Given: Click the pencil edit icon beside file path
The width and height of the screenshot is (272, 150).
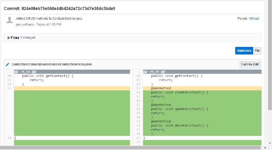Looking at the screenshot, I should [x=8, y=64].
